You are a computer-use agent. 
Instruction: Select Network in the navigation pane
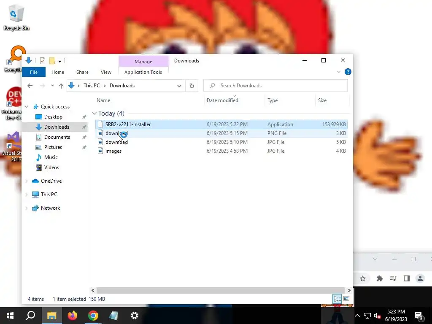pos(51,208)
